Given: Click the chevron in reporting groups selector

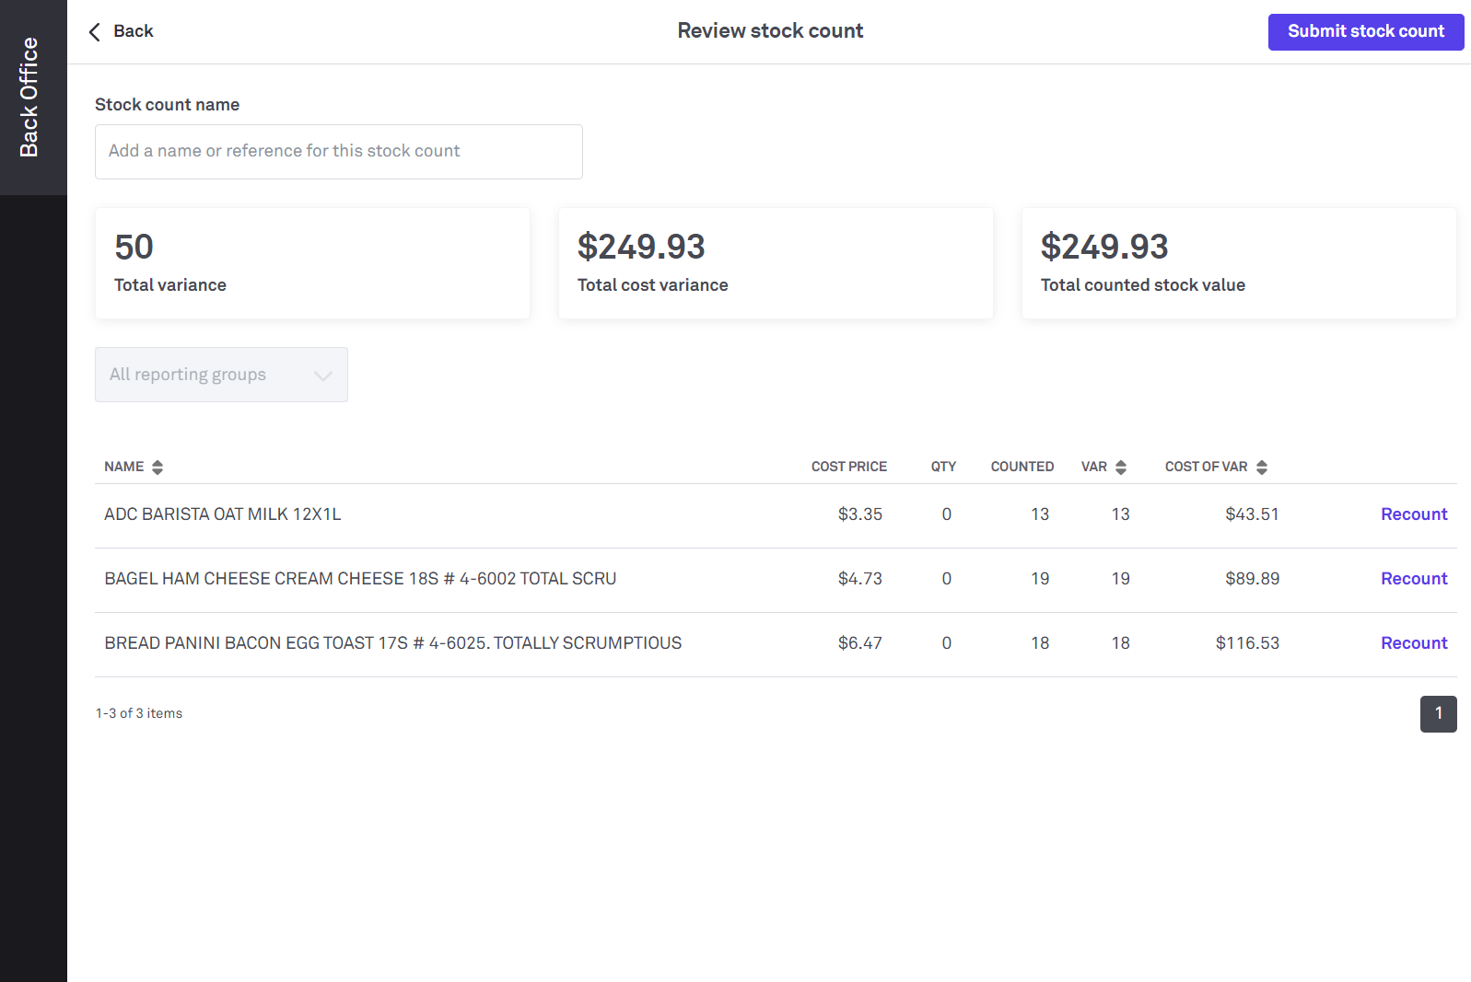Looking at the screenshot, I should click(322, 375).
